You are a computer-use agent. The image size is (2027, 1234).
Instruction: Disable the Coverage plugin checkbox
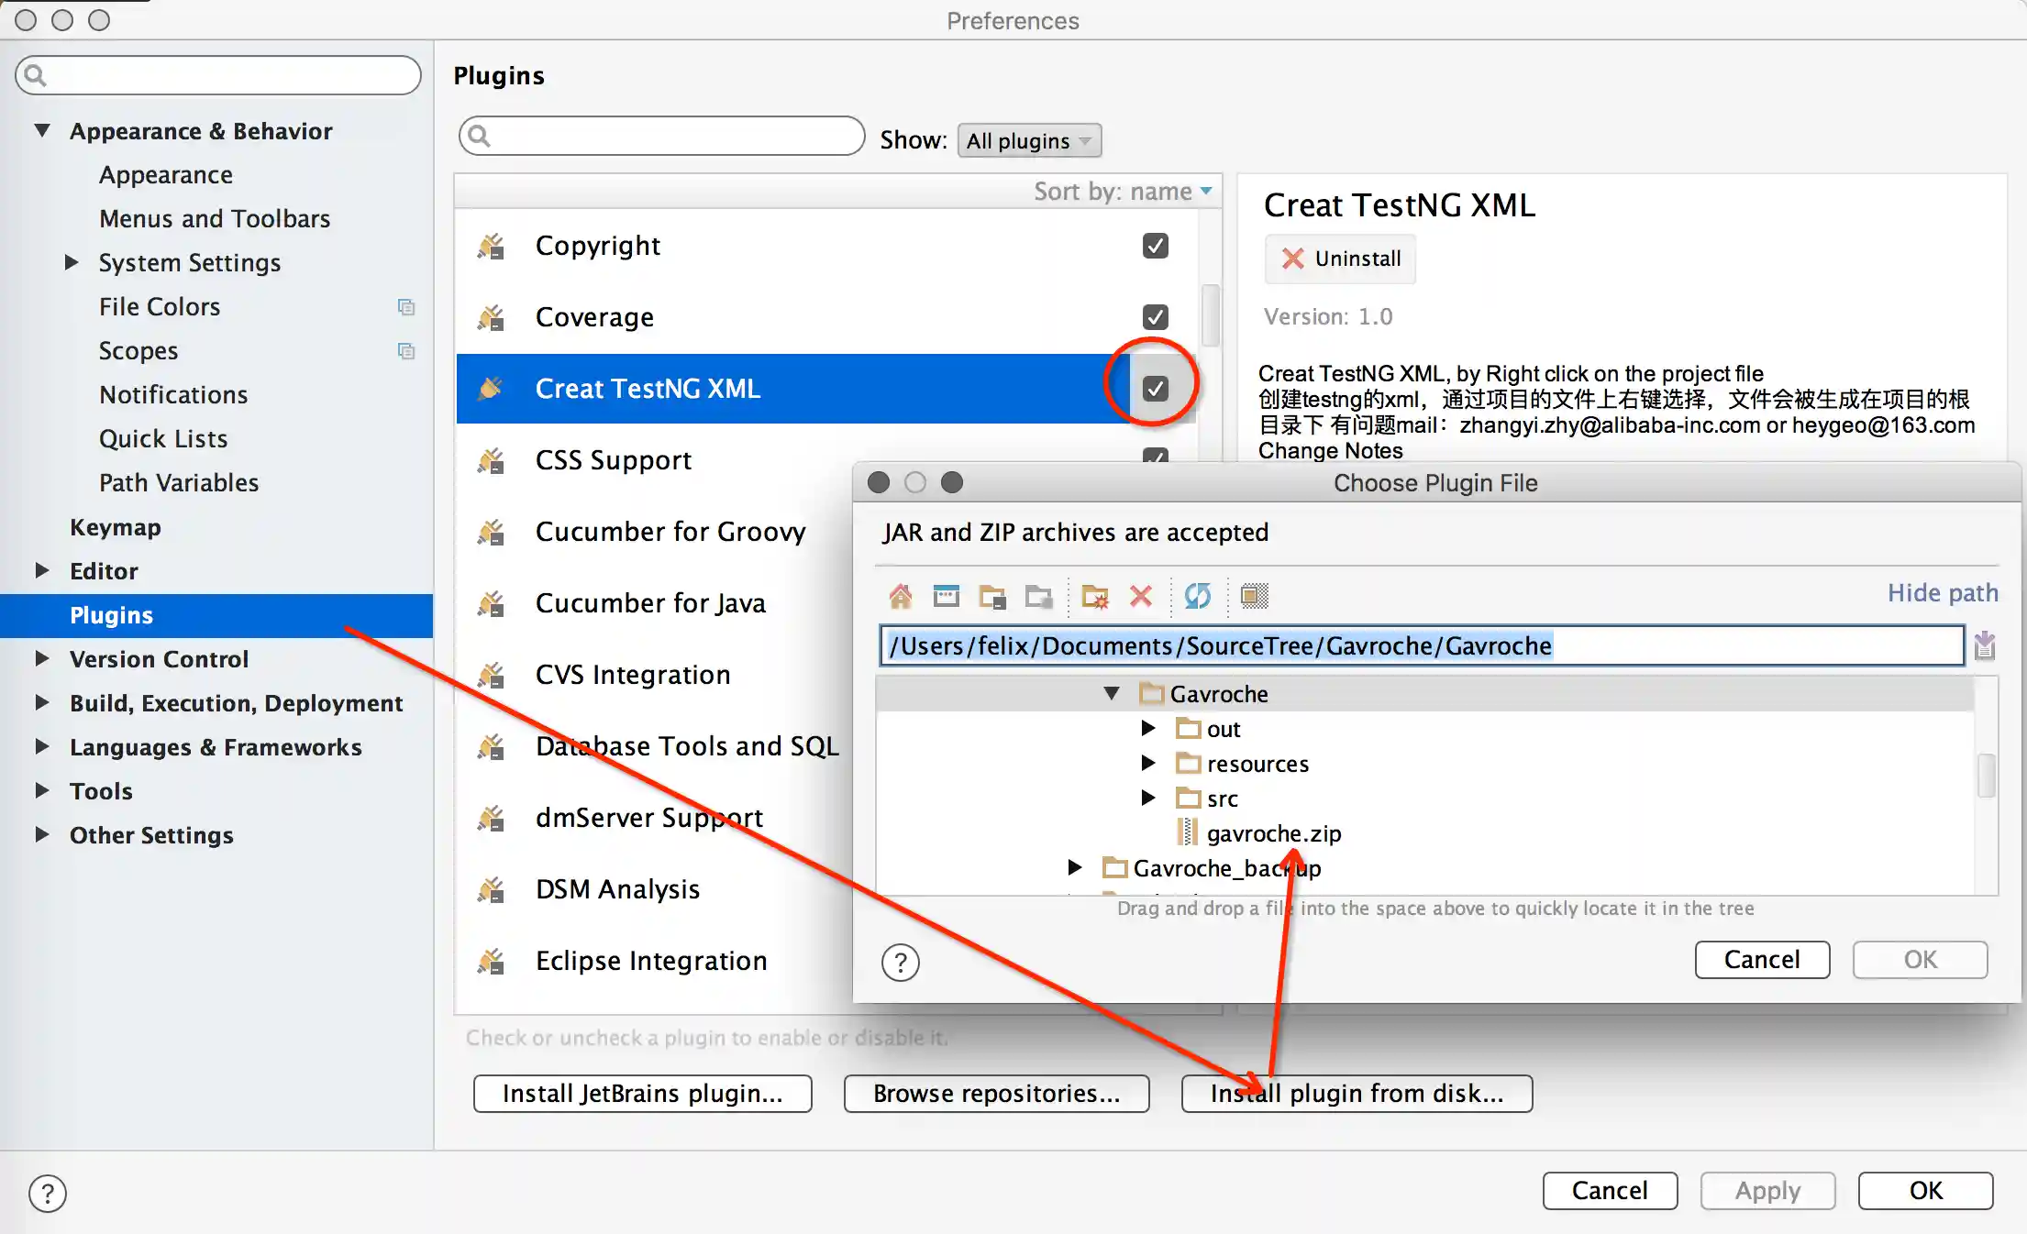point(1155,317)
